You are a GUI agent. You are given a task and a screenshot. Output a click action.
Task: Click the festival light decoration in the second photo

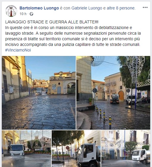pyautogui.click(x=135, y=70)
